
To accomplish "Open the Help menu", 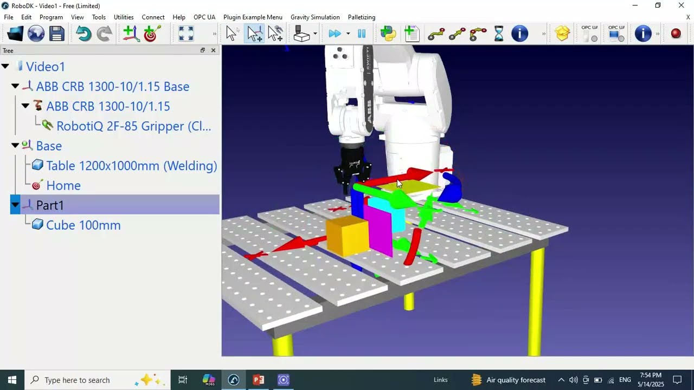I will 179,17.
